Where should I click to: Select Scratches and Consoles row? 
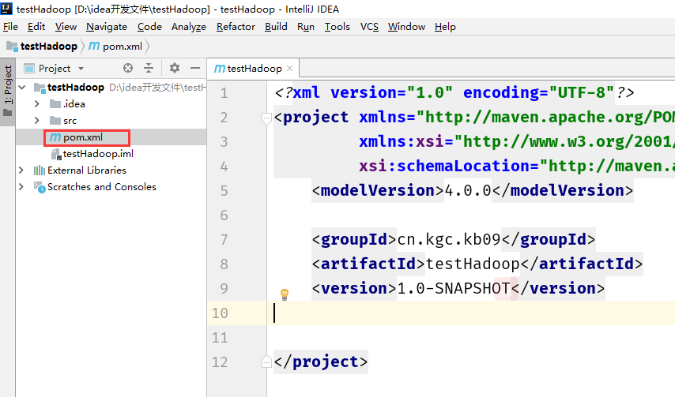pos(111,187)
